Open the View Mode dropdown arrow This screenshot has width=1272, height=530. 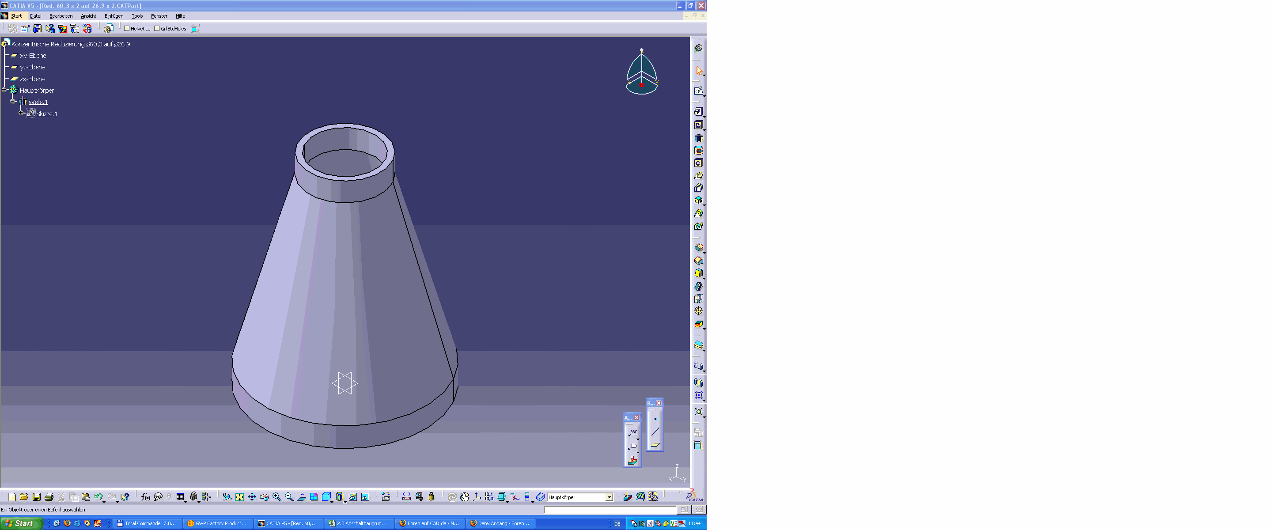coord(344,501)
